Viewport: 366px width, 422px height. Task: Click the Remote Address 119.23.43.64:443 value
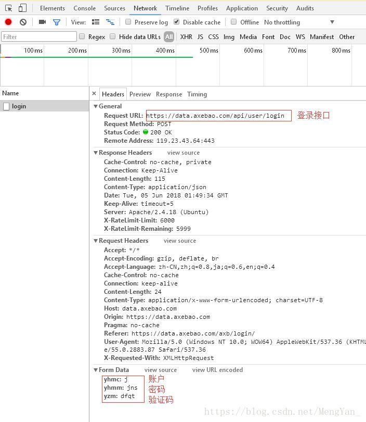pyautogui.click(x=186, y=141)
